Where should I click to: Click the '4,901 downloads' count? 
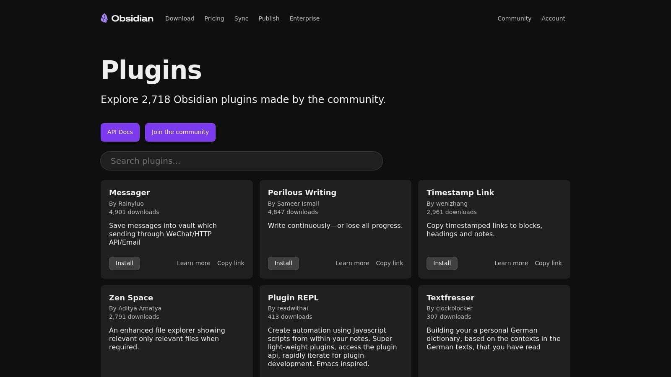point(134,212)
